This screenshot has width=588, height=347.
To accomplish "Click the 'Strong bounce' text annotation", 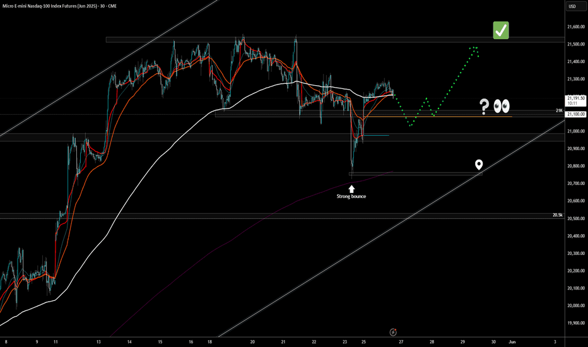I will (x=351, y=196).
